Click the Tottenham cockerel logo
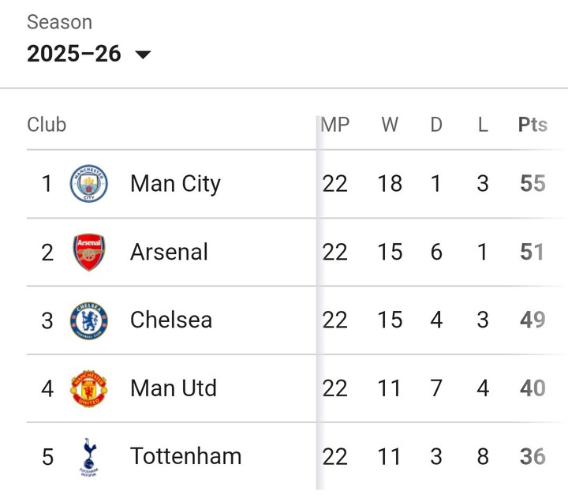The image size is (568, 502). pos(88,457)
